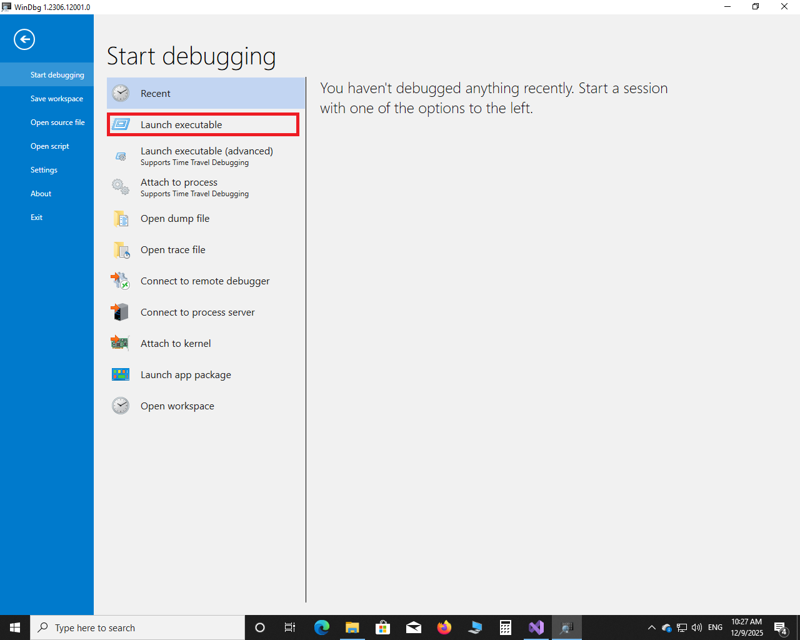Click the Launch app package tiles icon
The height and width of the screenshot is (640, 800).
point(121,374)
